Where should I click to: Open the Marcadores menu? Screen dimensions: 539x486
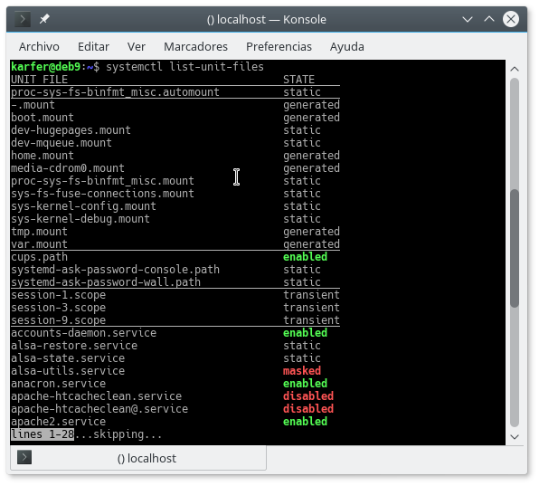click(x=195, y=47)
